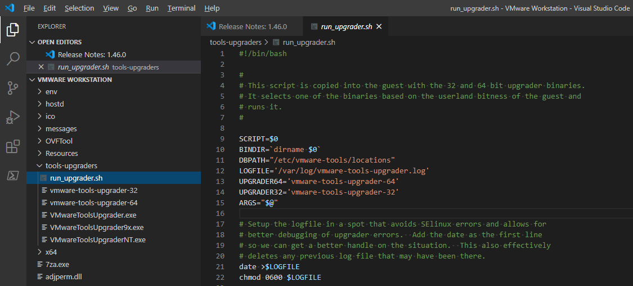
Task: Collapse the Open Editors section
Action: click(32, 42)
